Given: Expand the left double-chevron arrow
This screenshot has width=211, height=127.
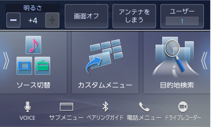Looking at the screenshot, I should pos(6,61).
